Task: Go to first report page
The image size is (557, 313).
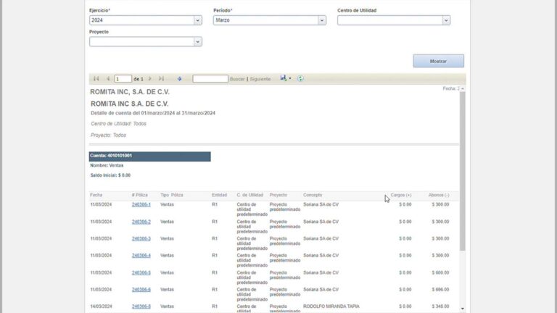Action: click(x=96, y=78)
